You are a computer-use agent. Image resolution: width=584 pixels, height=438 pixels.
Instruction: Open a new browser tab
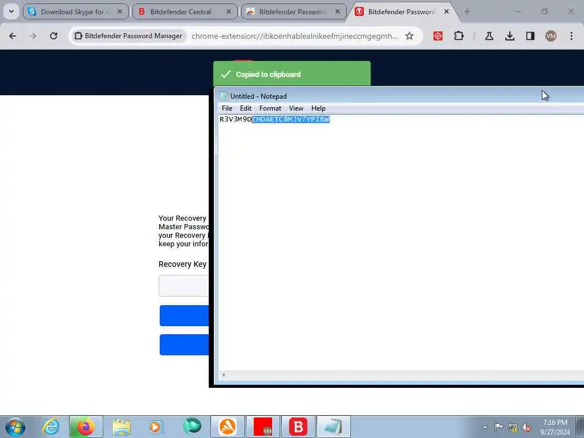click(467, 11)
